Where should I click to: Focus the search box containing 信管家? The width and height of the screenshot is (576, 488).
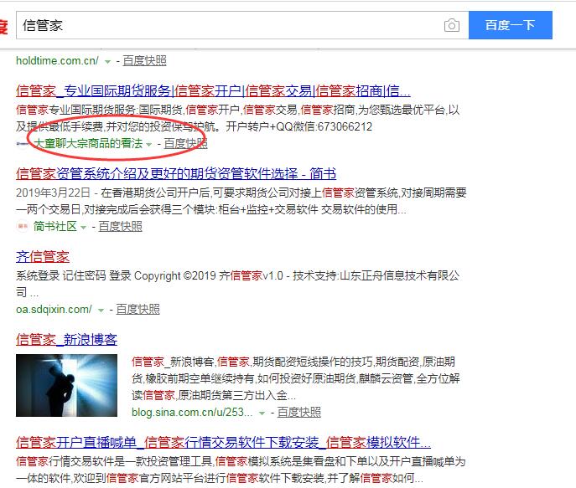[242, 25]
